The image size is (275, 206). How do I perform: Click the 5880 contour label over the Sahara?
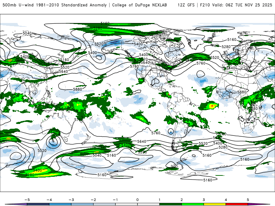(242, 92)
